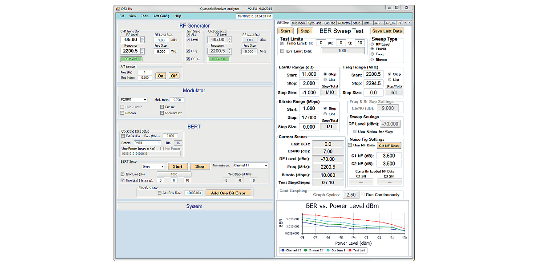Enable BERT Error Limit (bits) checkbox

[x=123, y=174]
